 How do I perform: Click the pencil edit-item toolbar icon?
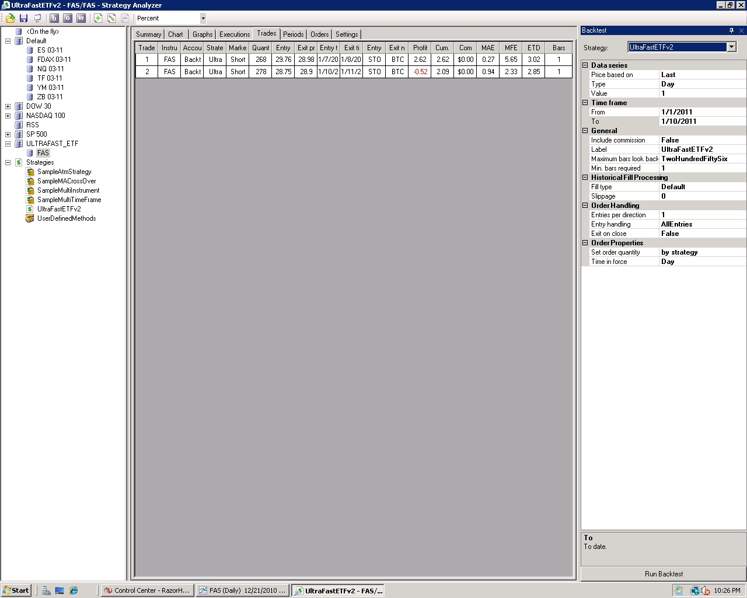click(x=111, y=18)
